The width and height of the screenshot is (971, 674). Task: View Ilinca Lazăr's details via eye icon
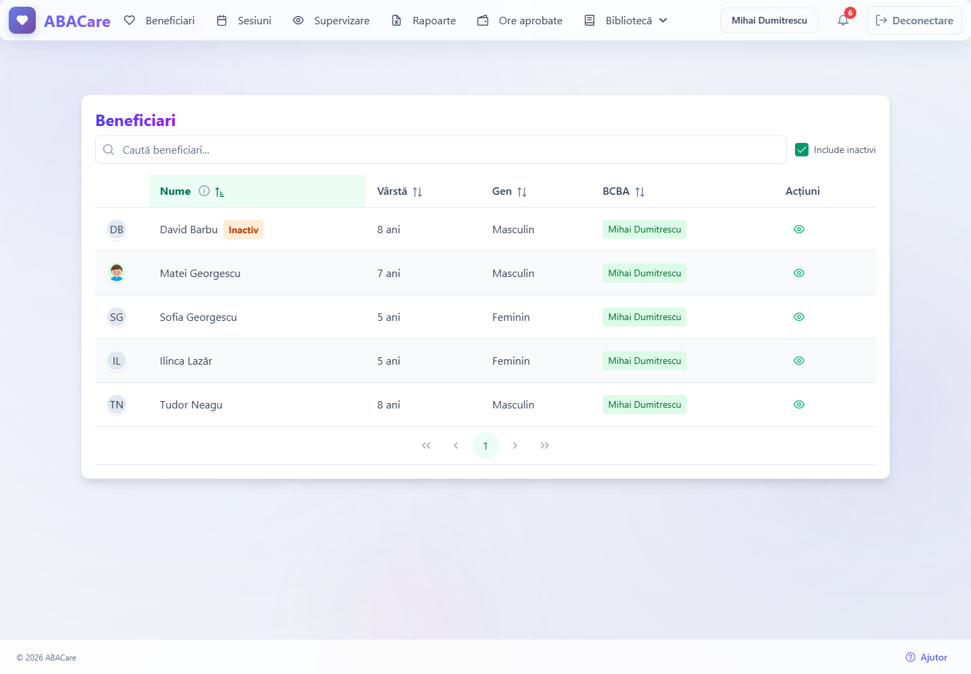(x=799, y=361)
